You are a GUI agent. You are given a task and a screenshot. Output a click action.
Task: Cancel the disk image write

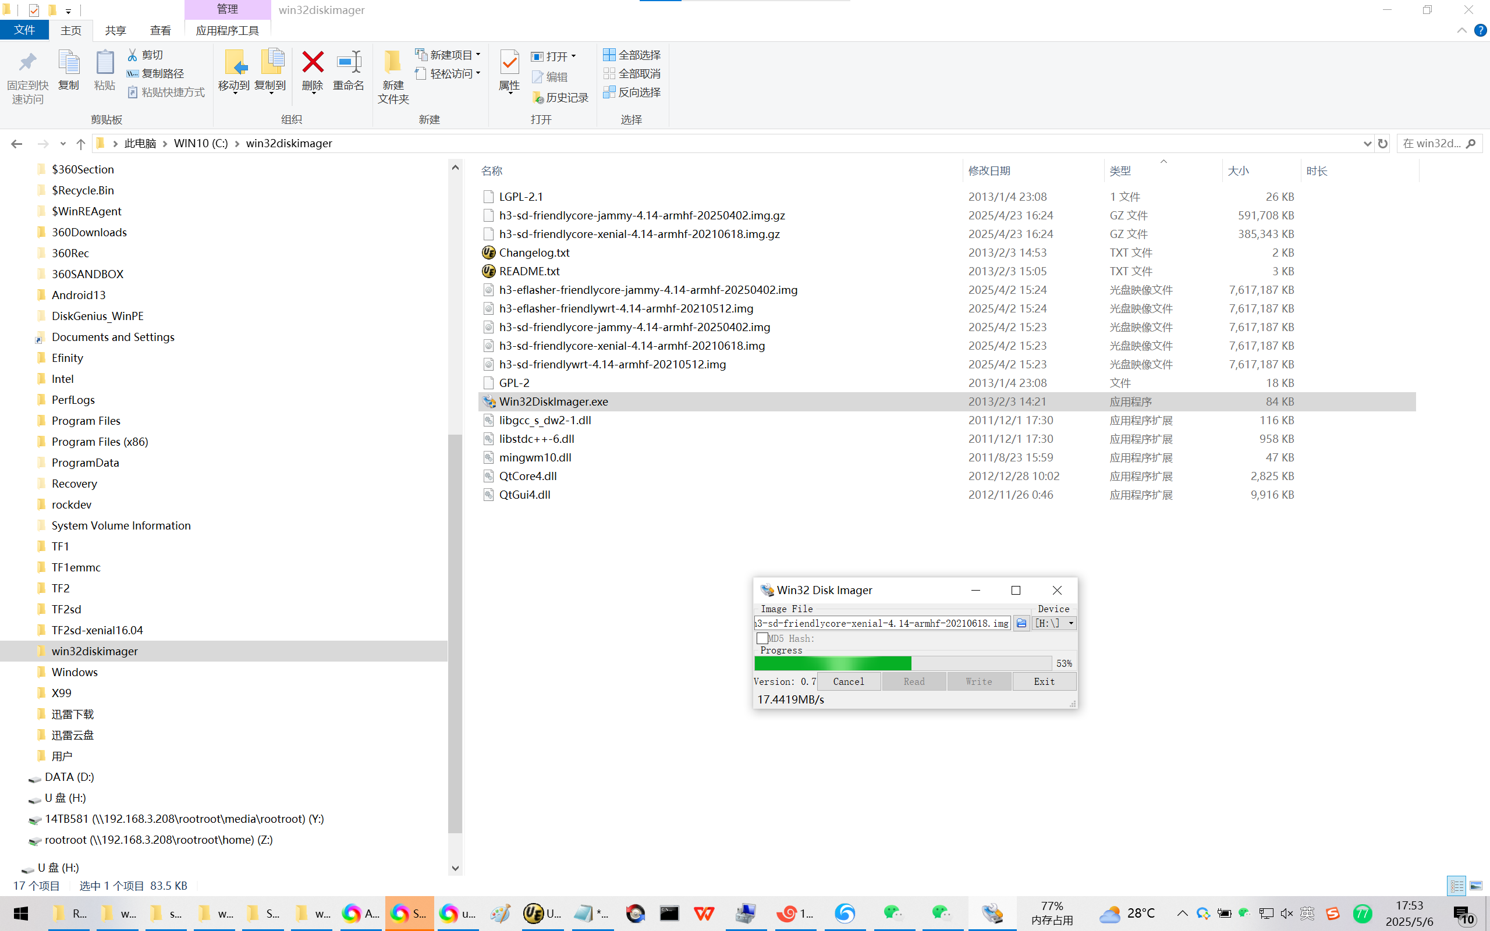tap(849, 681)
